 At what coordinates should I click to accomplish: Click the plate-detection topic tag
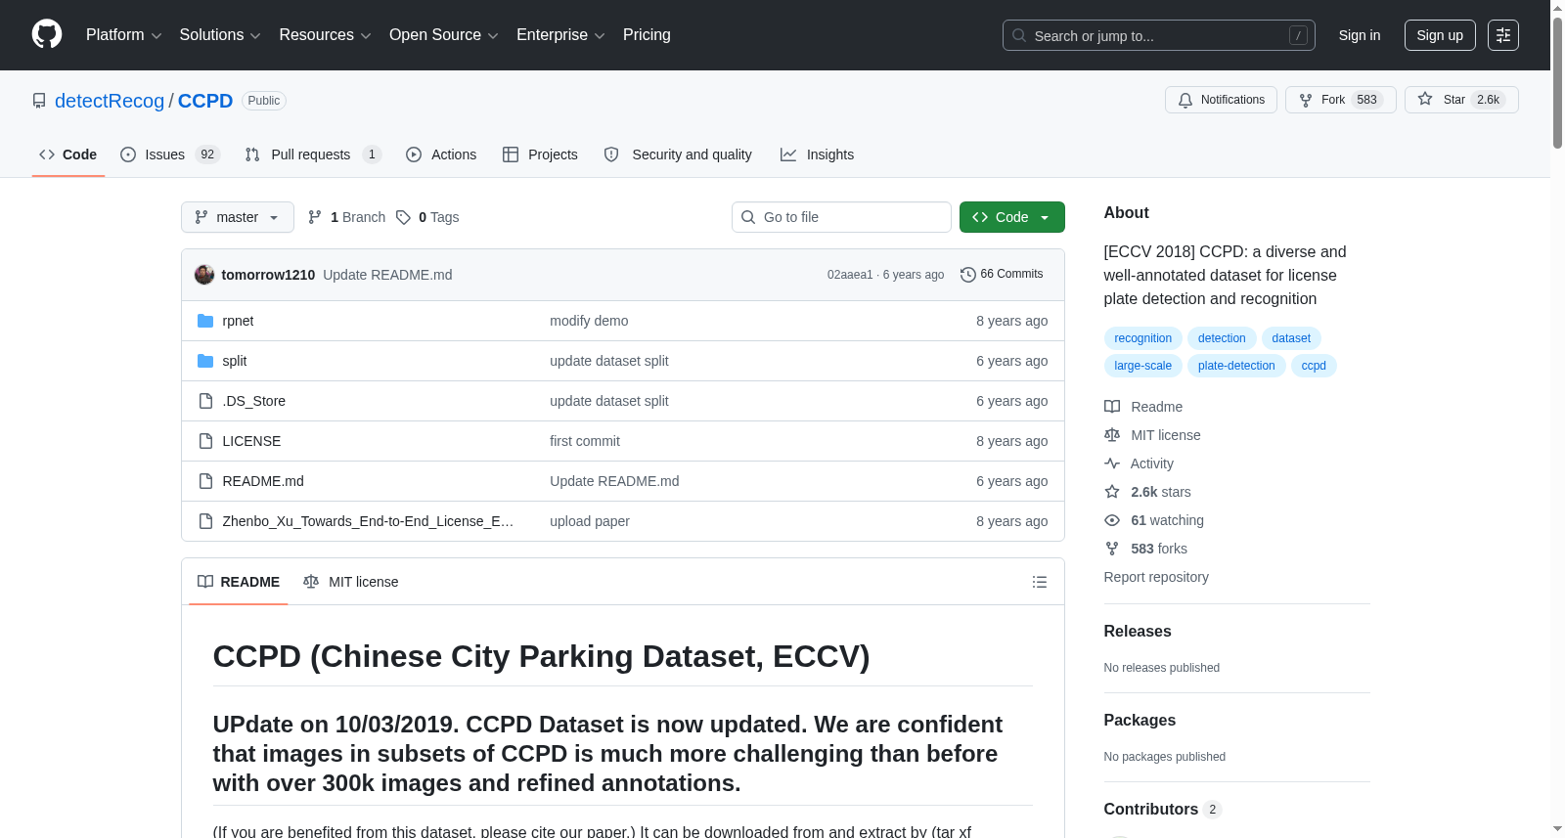click(1236, 366)
